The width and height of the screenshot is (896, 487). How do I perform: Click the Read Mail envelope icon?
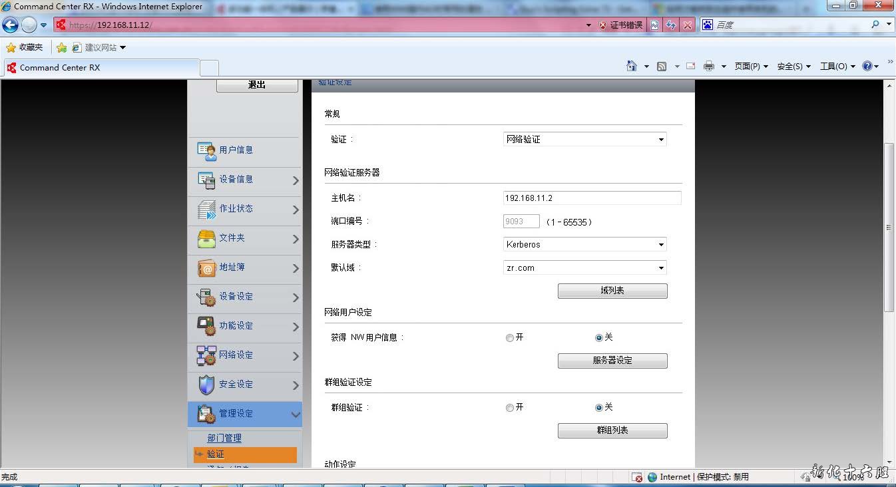(690, 66)
